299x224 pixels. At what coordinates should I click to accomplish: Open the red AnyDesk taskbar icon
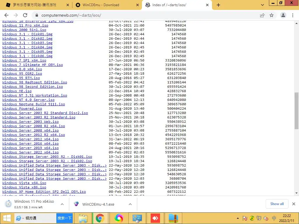(x=155, y=218)
